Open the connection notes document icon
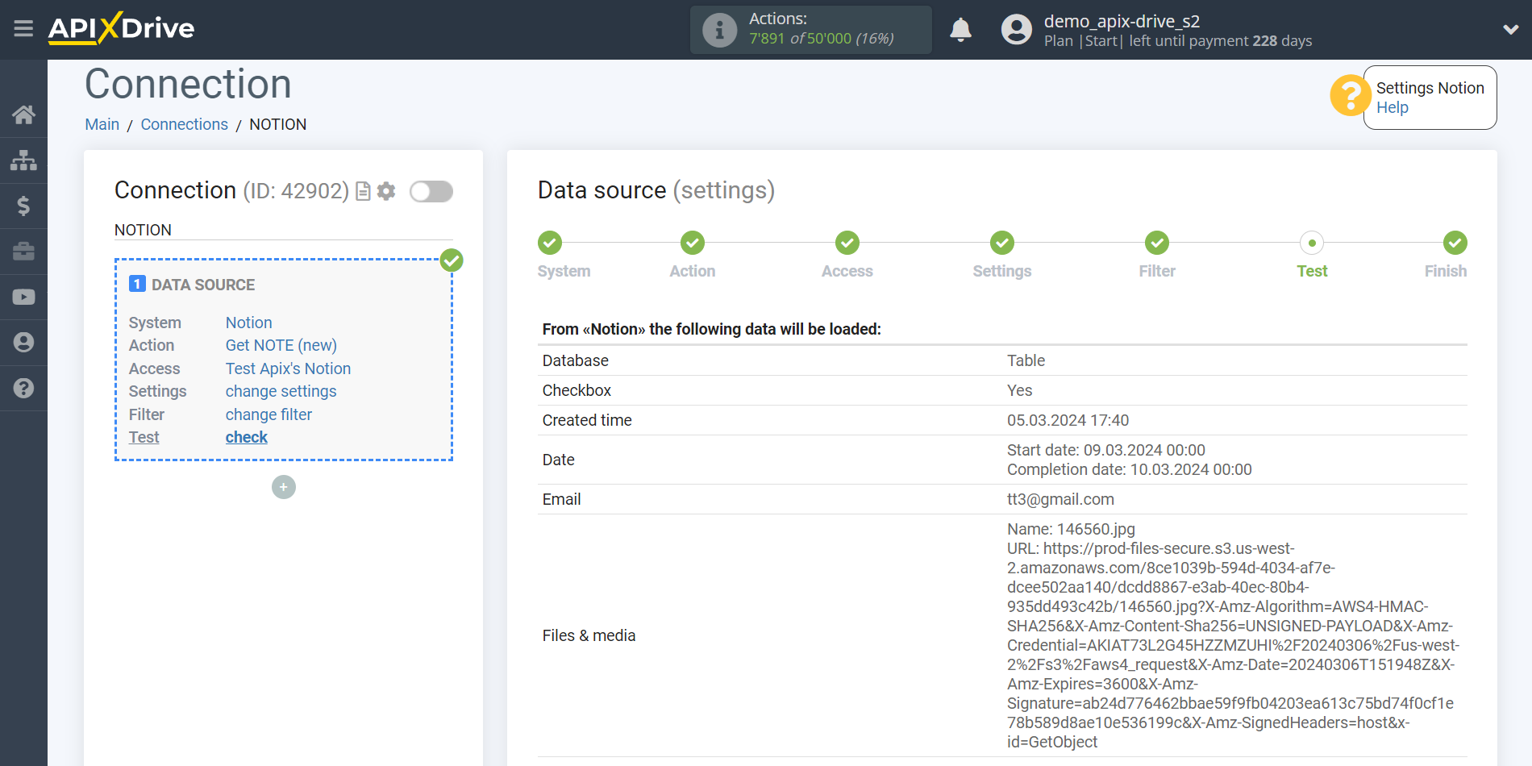1532x766 pixels. pyautogui.click(x=364, y=191)
